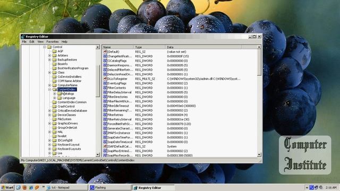340x191 pixels.
Task: Select the ChangeNotificat... DWORD value icon
Action: 105,56
